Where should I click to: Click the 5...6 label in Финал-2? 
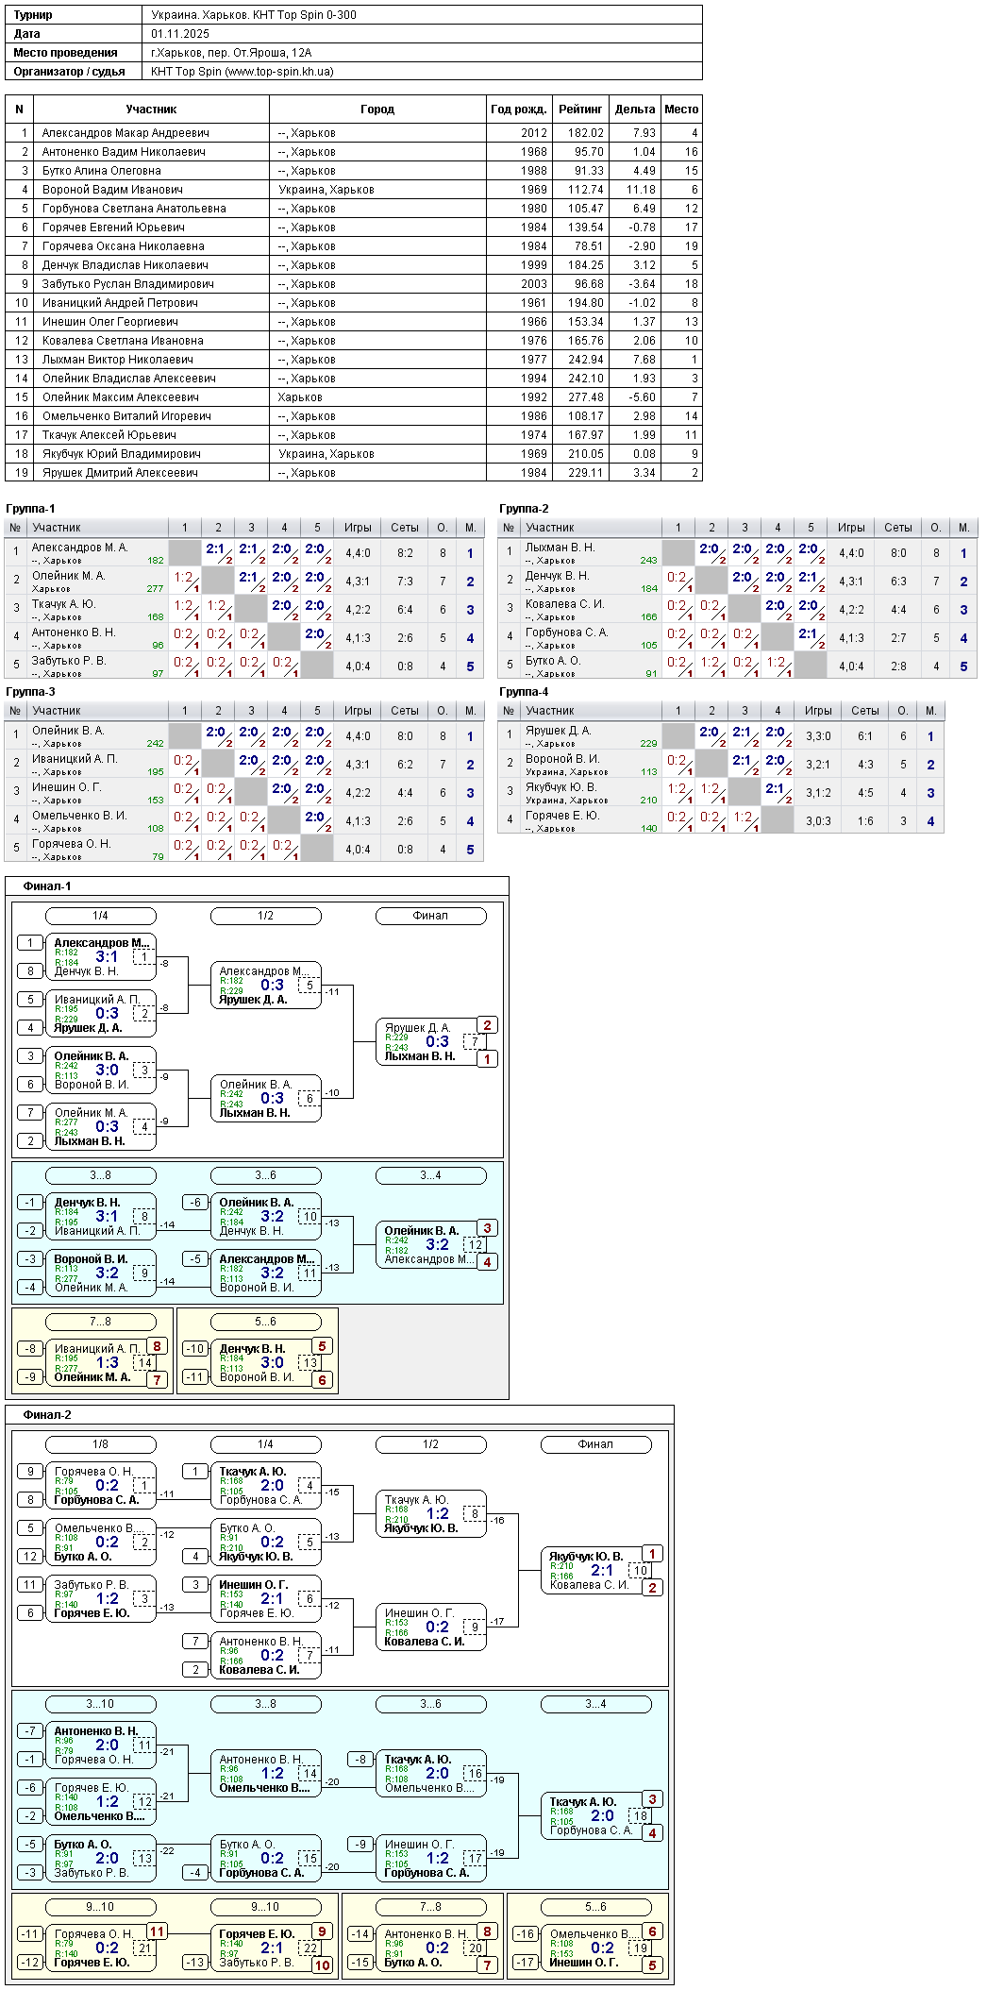[x=595, y=1907]
